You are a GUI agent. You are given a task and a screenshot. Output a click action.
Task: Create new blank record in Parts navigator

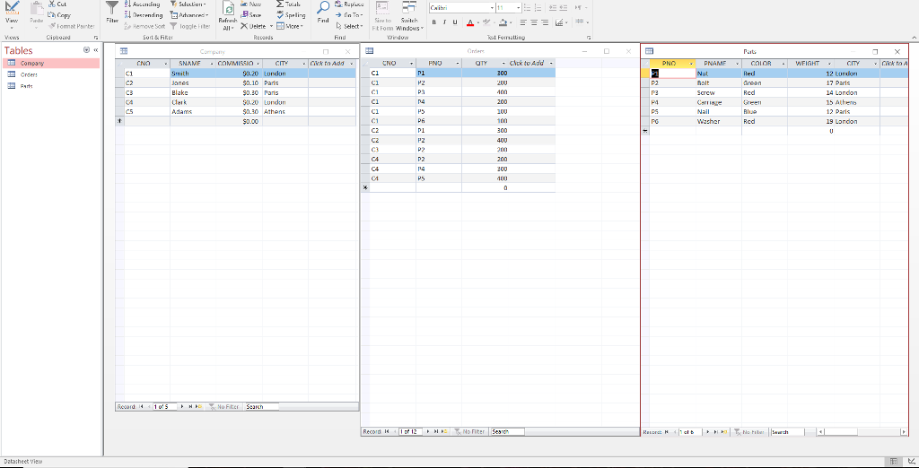click(x=725, y=431)
